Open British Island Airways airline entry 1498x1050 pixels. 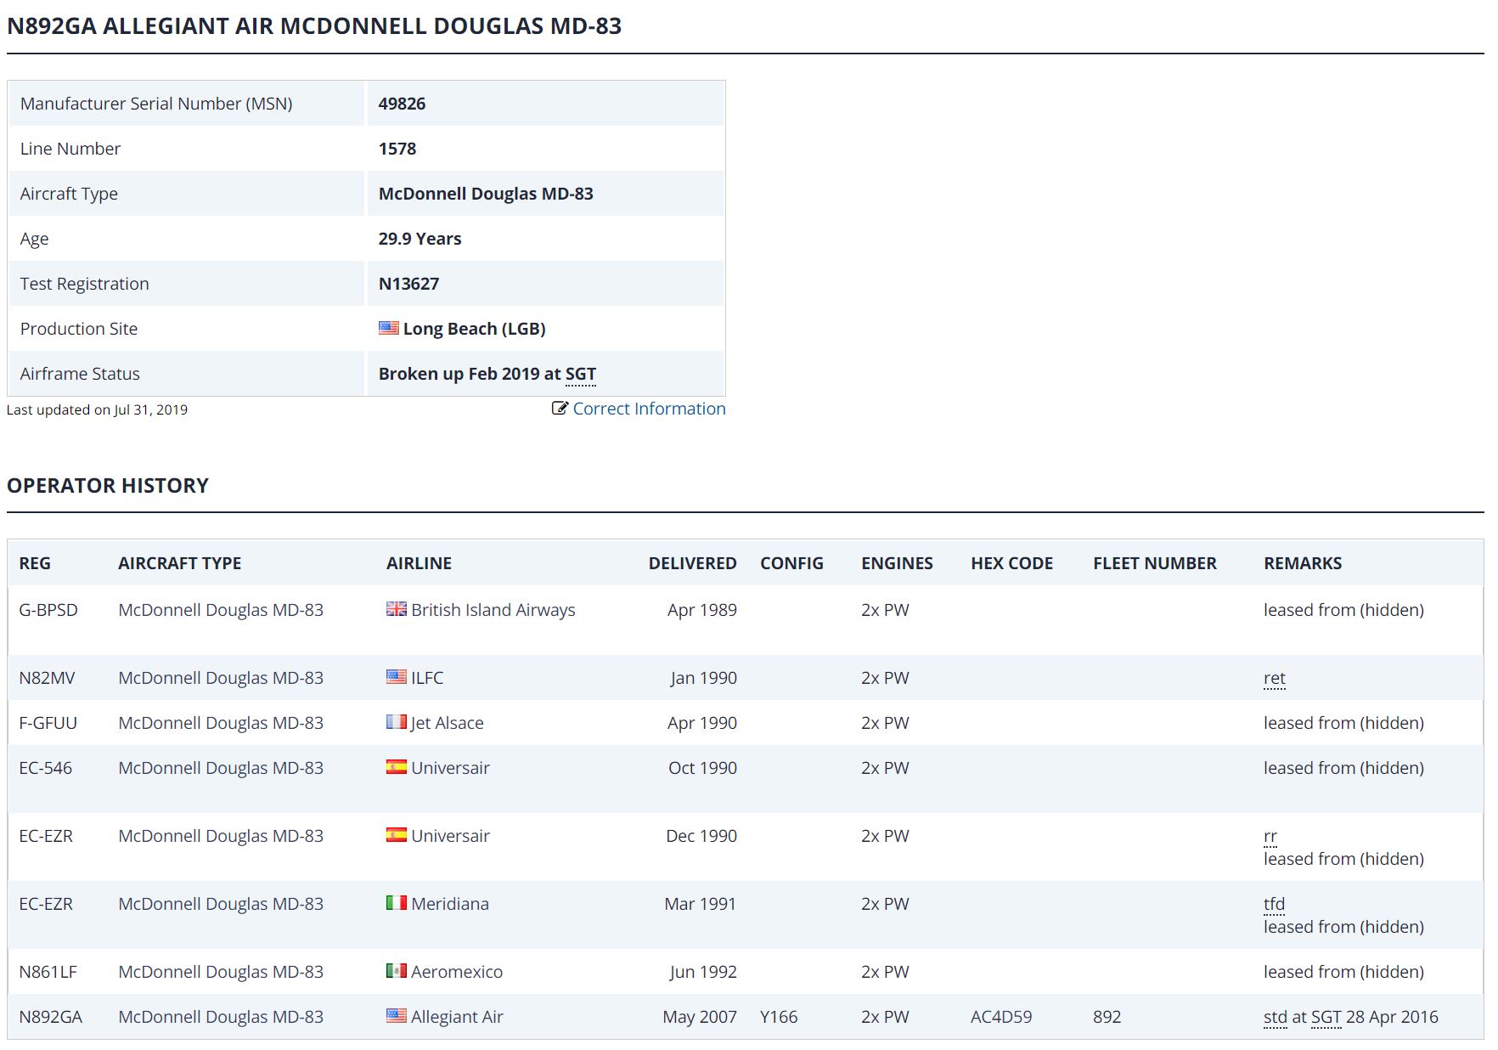[x=493, y=610]
